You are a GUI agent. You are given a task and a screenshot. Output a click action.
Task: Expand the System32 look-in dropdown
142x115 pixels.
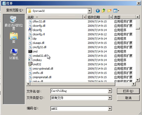pyautogui.click(x=90, y=11)
